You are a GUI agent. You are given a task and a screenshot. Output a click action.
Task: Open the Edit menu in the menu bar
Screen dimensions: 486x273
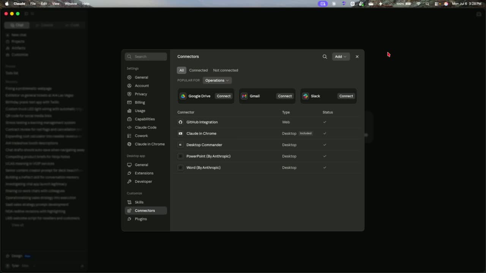[44, 3]
